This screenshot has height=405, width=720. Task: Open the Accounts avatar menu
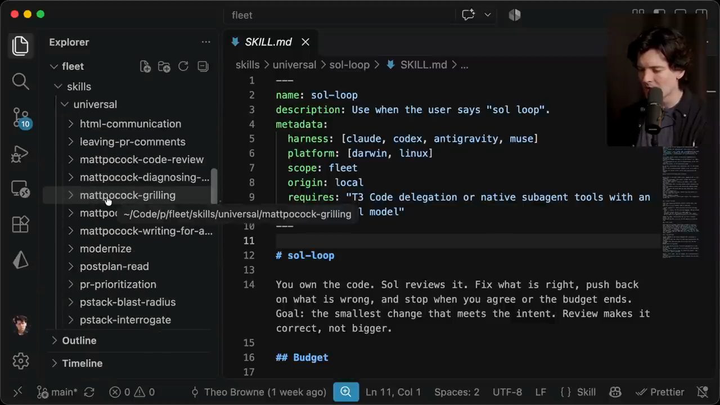pos(20,325)
